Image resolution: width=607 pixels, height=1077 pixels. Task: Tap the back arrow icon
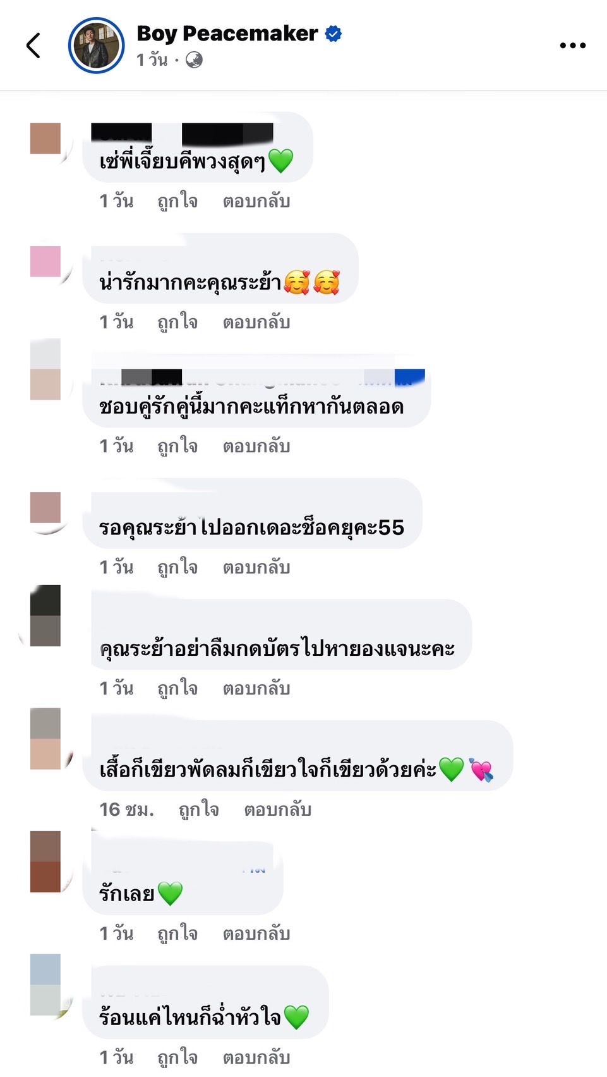coord(33,46)
